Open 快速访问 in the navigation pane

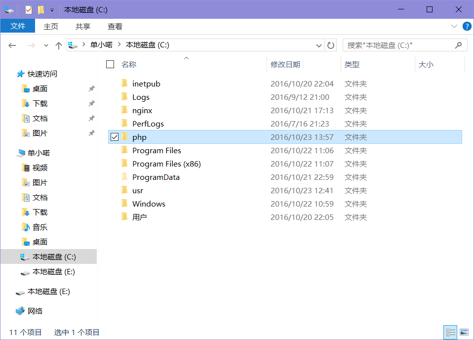[x=42, y=74]
